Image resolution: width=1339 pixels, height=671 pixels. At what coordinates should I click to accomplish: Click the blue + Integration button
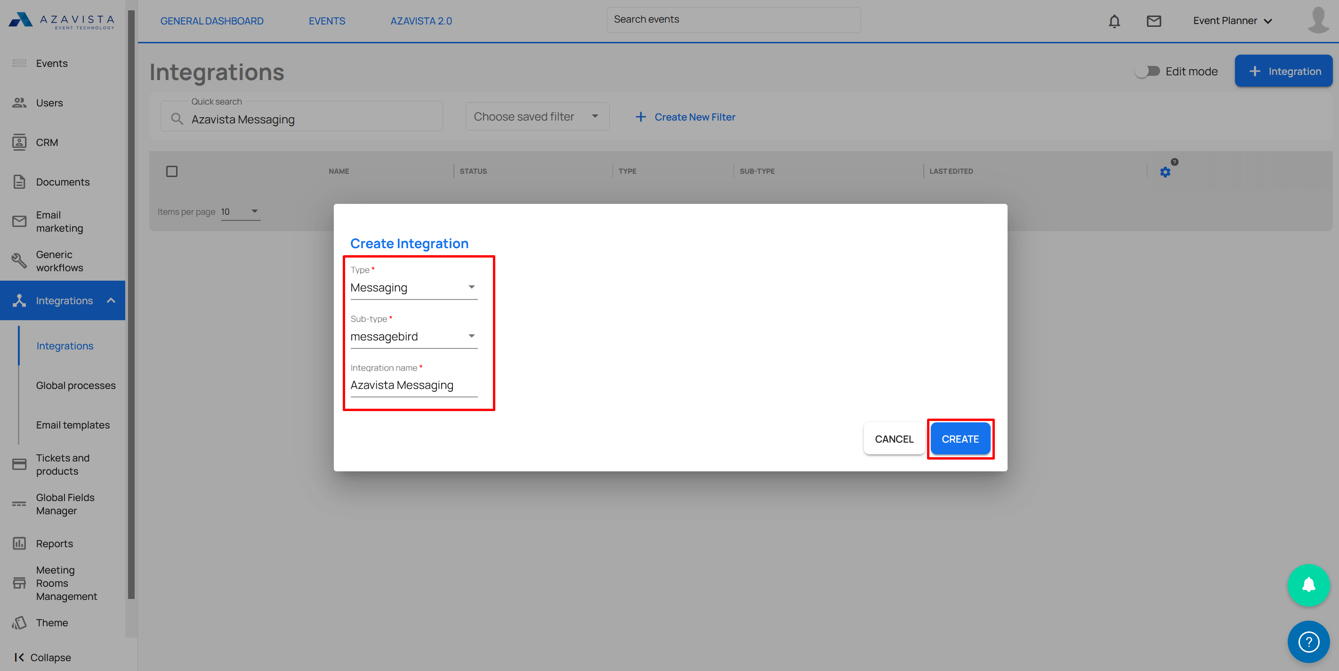pos(1283,71)
